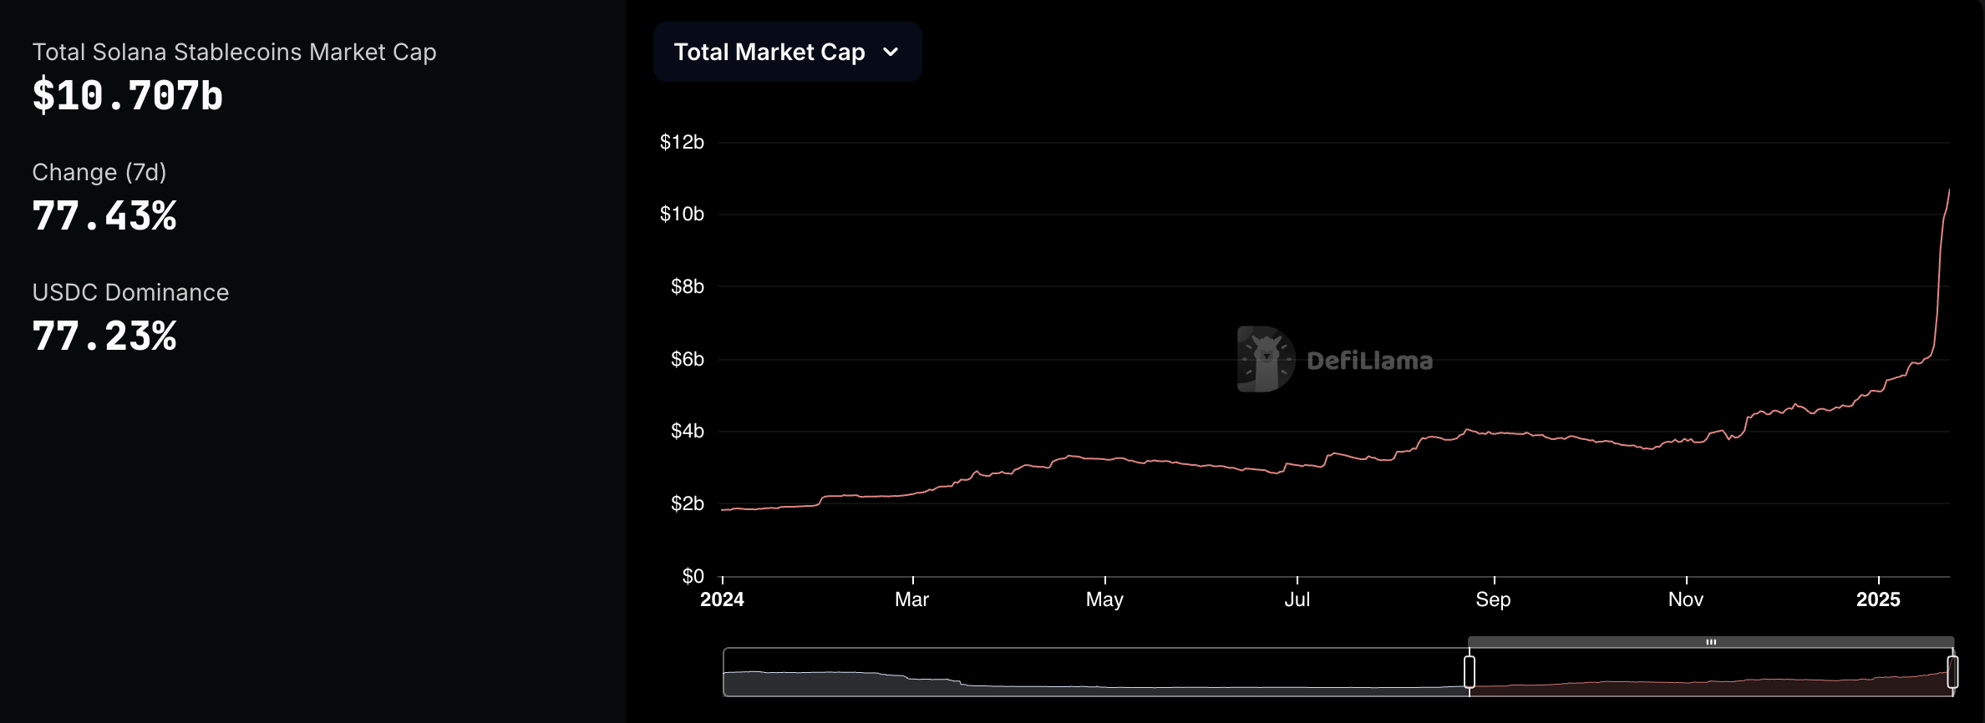Click the minimap chart inside the brush selector
The image size is (1985, 723).
1086,685
